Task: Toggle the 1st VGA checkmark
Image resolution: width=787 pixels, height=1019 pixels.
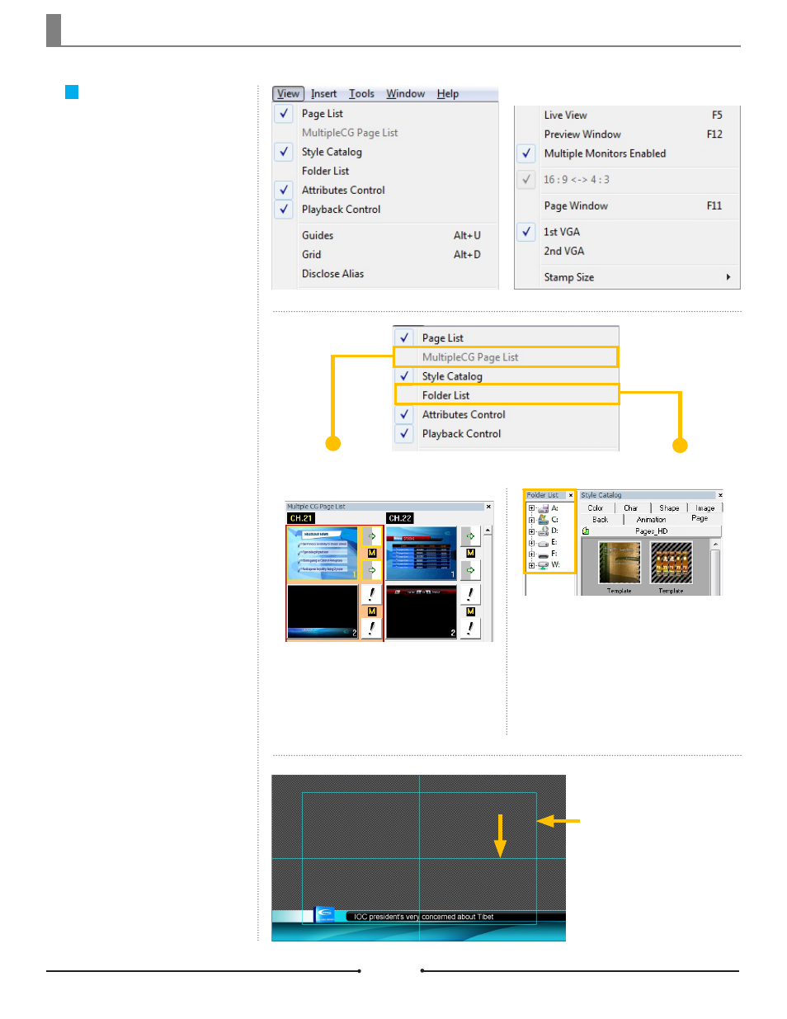Action: pyautogui.click(x=526, y=232)
